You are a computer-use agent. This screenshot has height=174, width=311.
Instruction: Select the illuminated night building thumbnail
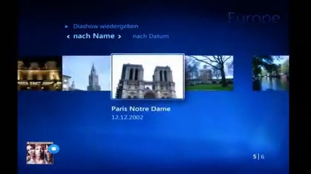40,73
